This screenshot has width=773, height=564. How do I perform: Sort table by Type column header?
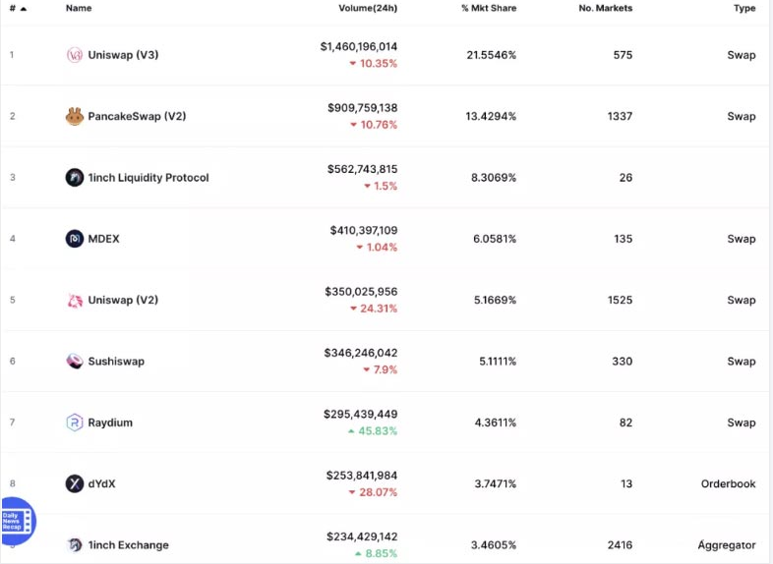tap(744, 8)
